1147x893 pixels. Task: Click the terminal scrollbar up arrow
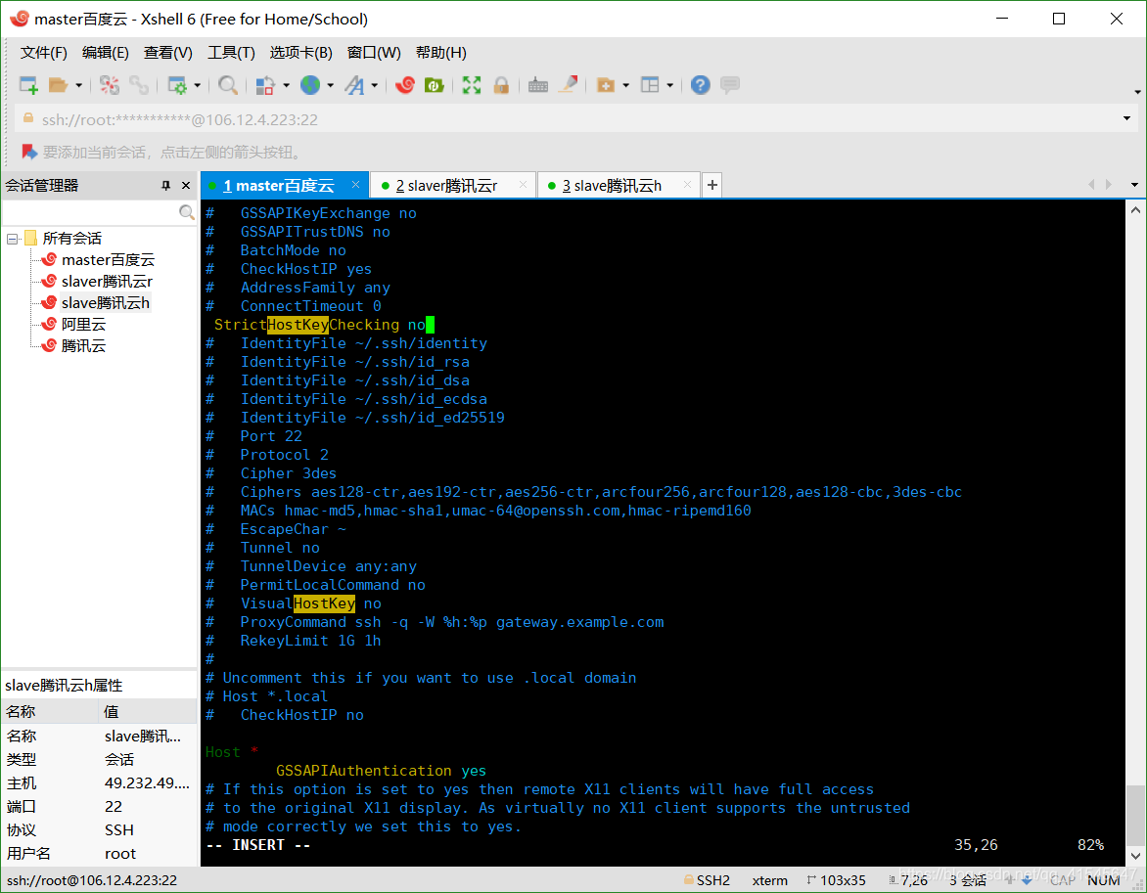[x=1135, y=210]
